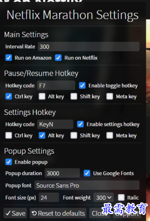Check Meta key under Pause/Resume Hotkey
Image resolution: width=150 pixels, height=221 pixels.
[110, 96]
